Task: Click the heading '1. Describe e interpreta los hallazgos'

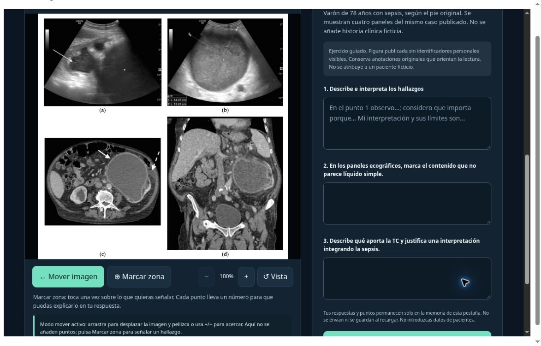Action: pyautogui.click(x=373, y=89)
